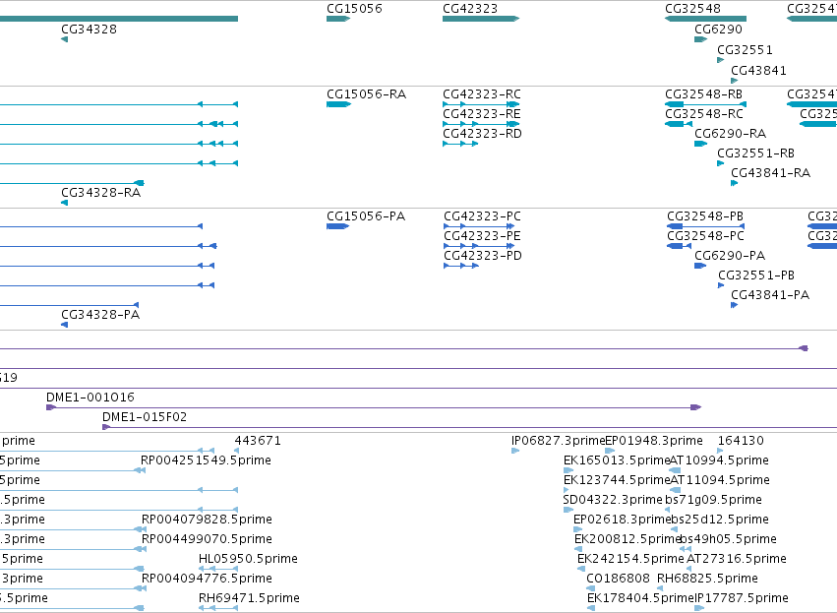Select the DME1-015F02 clone label
The width and height of the screenshot is (837, 613).
coord(145,417)
